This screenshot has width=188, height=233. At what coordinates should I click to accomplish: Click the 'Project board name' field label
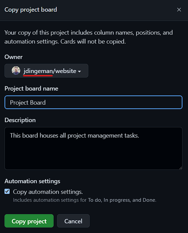point(31,89)
